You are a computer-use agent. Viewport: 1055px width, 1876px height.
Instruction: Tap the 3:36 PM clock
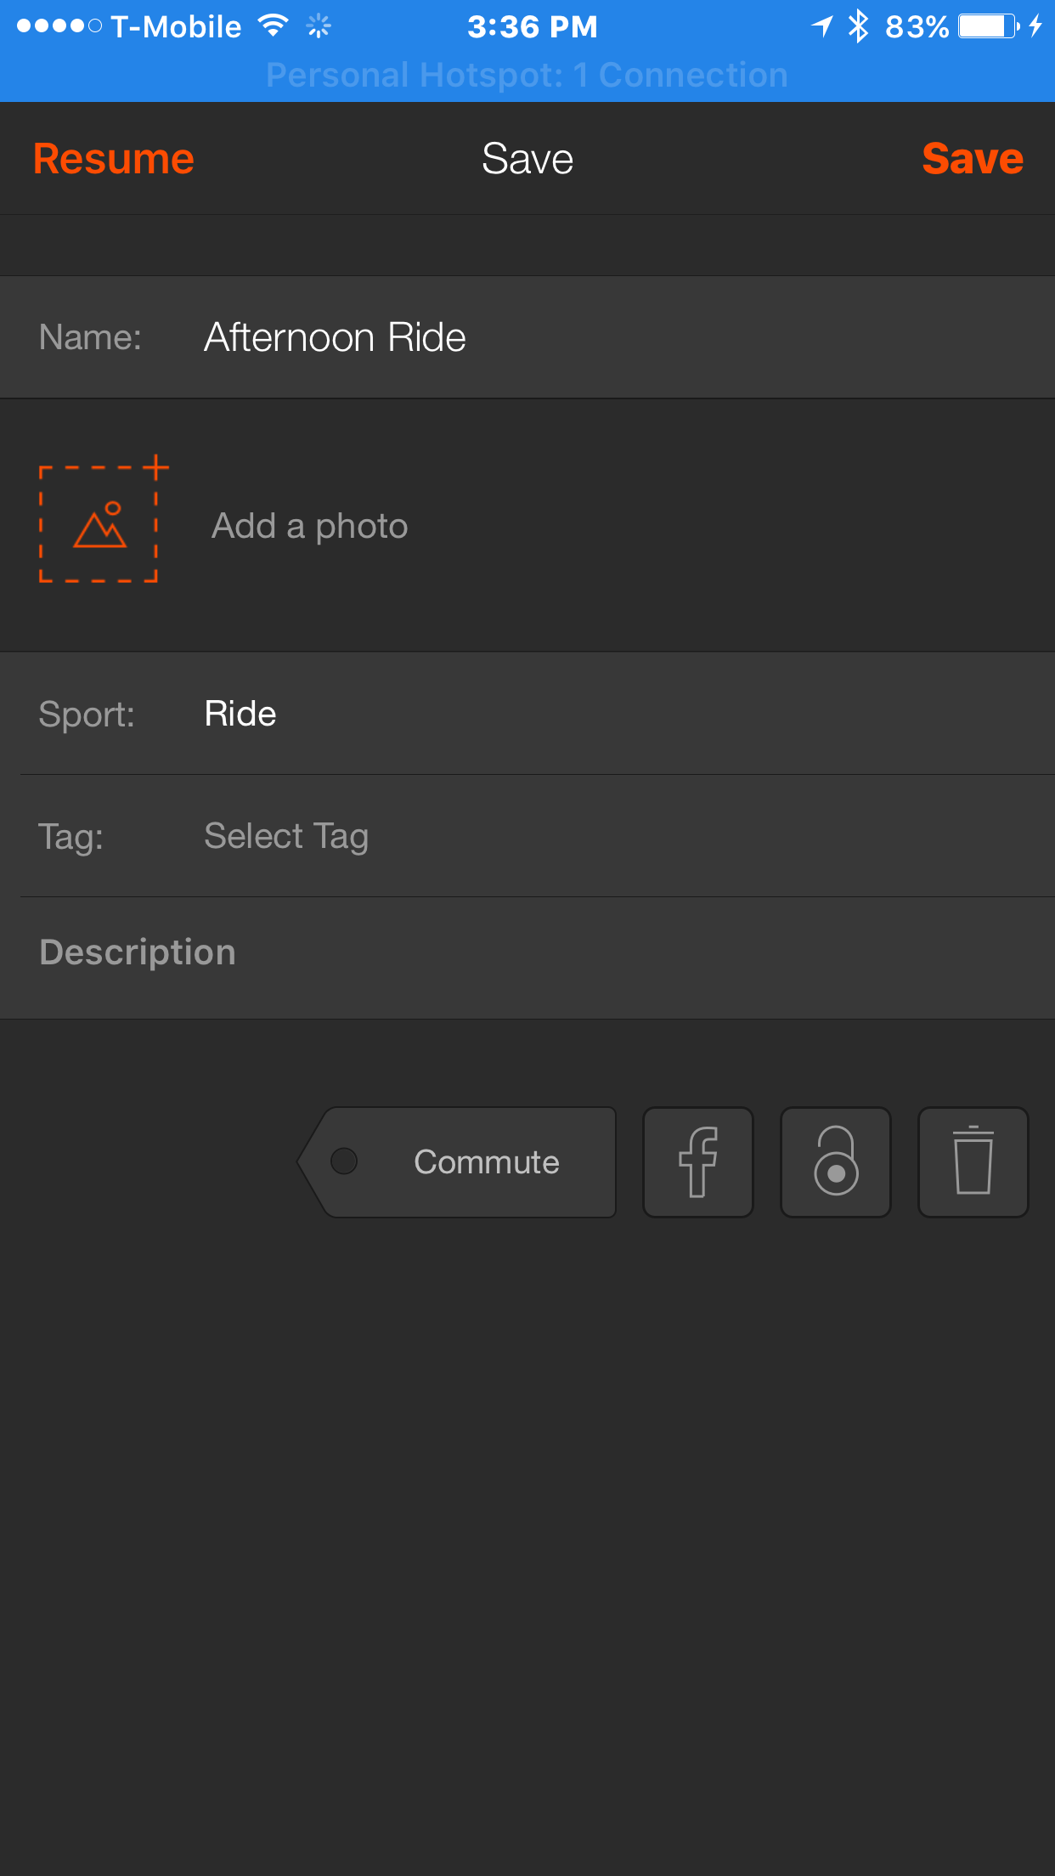coord(532,26)
